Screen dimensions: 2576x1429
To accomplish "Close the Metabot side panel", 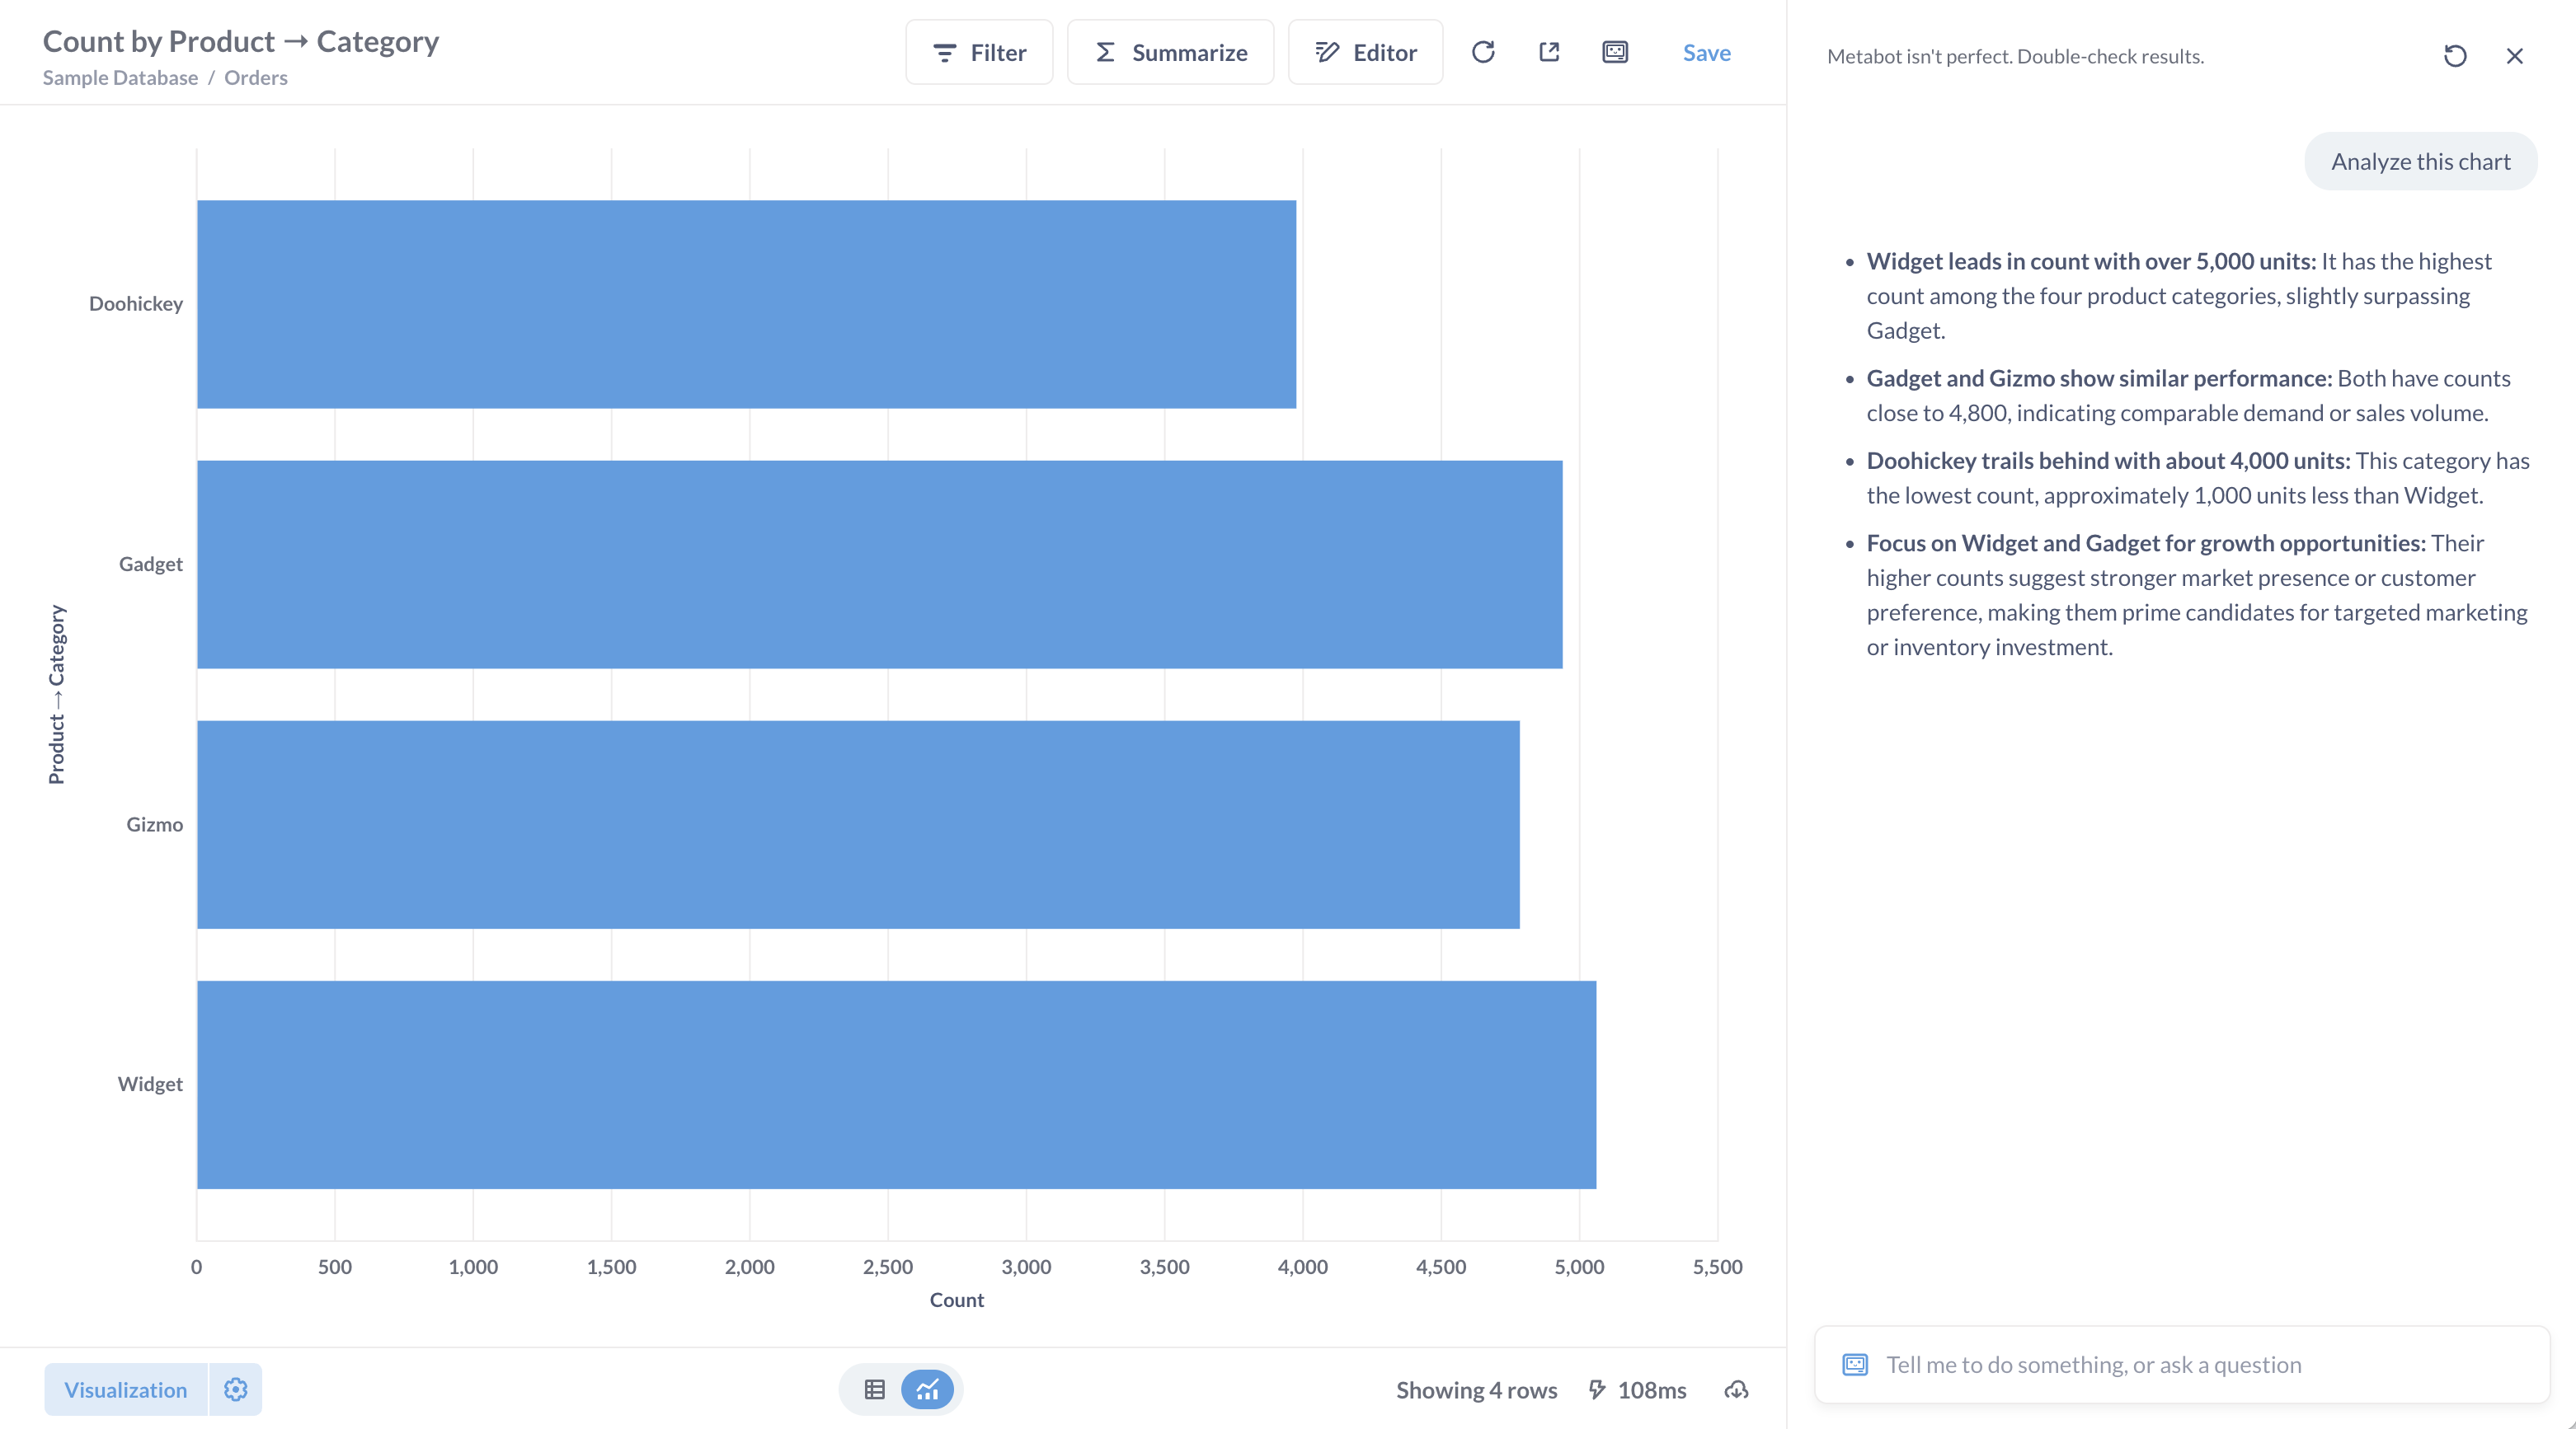I will click(x=2514, y=56).
